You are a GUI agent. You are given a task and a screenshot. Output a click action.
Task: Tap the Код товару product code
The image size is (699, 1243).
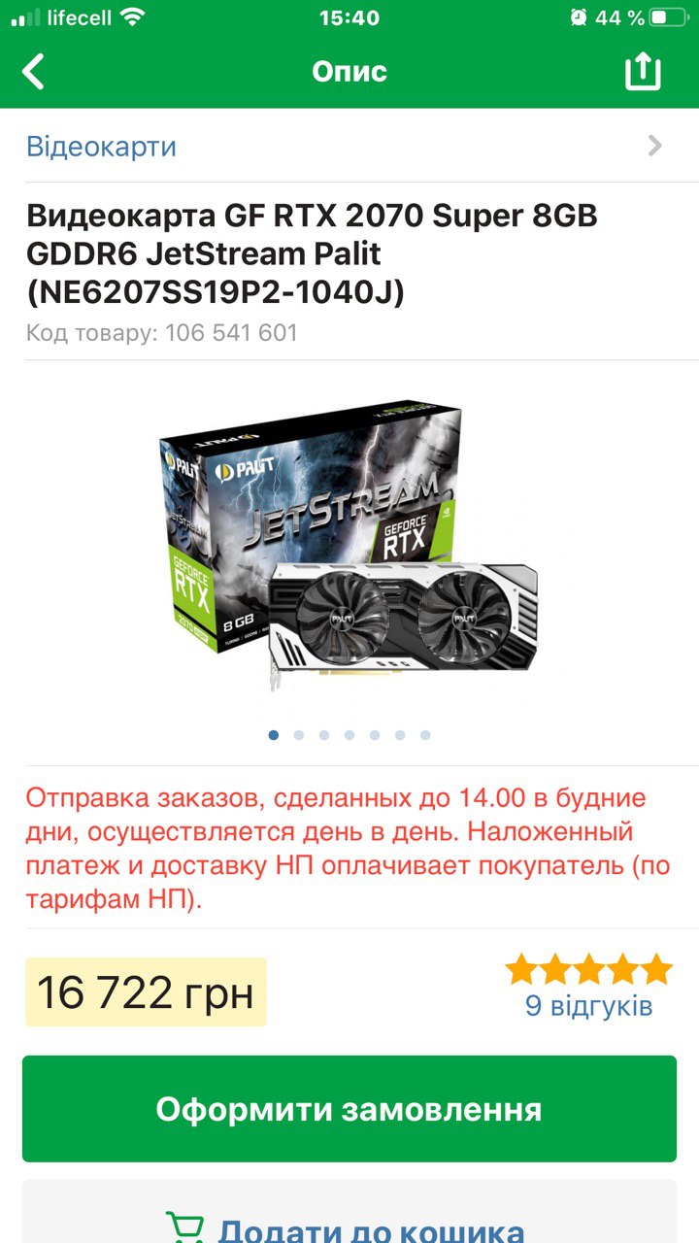(x=162, y=333)
